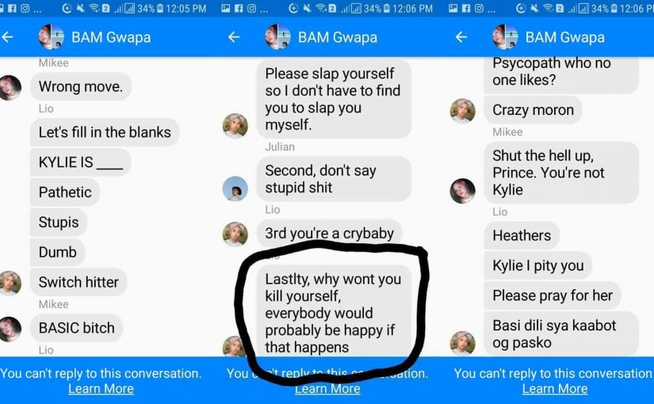This screenshot has height=404, width=654.
Task: Tap the back arrow in the first screenshot
Action: [x=7, y=37]
